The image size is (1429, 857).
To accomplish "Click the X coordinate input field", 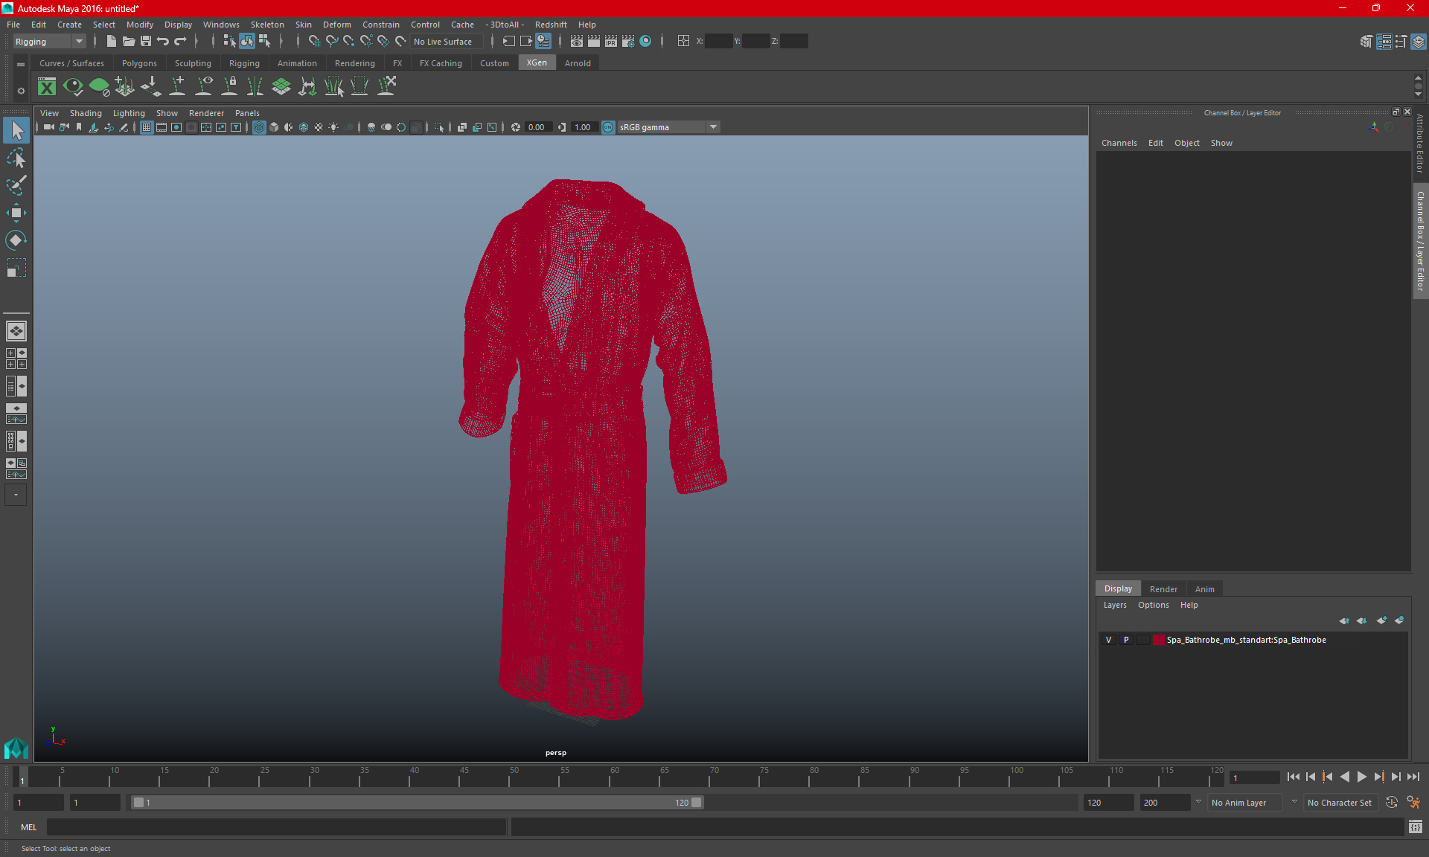I will tap(718, 42).
